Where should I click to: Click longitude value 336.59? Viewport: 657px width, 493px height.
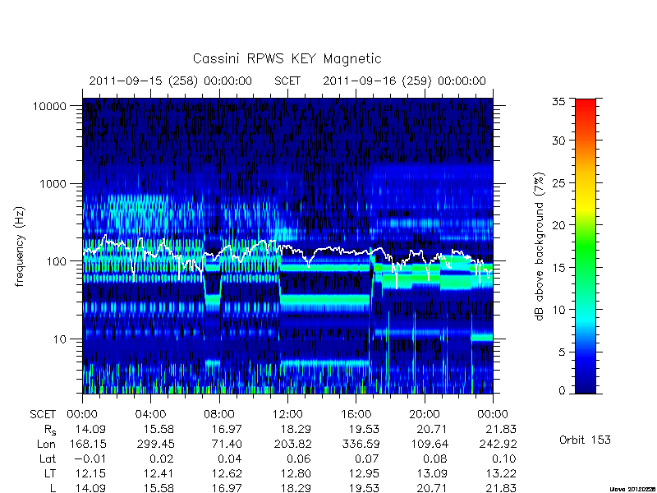[361, 444]
